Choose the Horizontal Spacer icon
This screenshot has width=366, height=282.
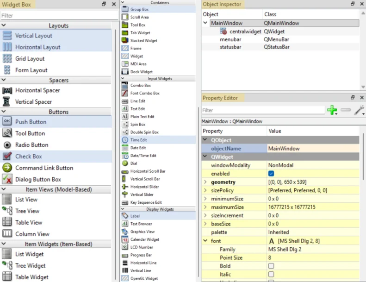point(7,90)
